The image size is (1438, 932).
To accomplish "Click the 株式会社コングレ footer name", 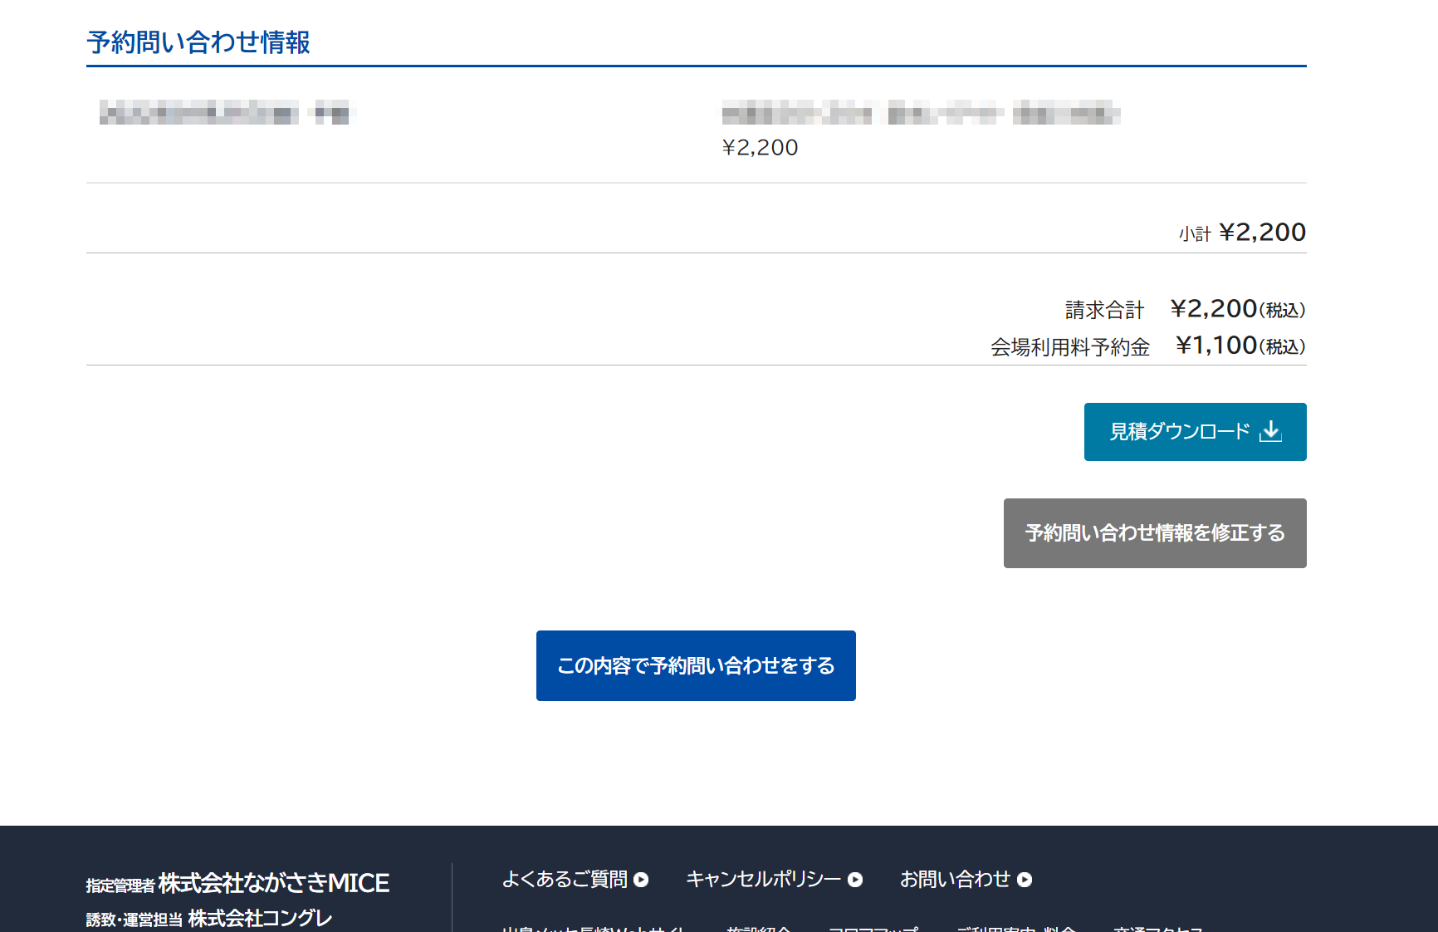I will click(260, 919).
